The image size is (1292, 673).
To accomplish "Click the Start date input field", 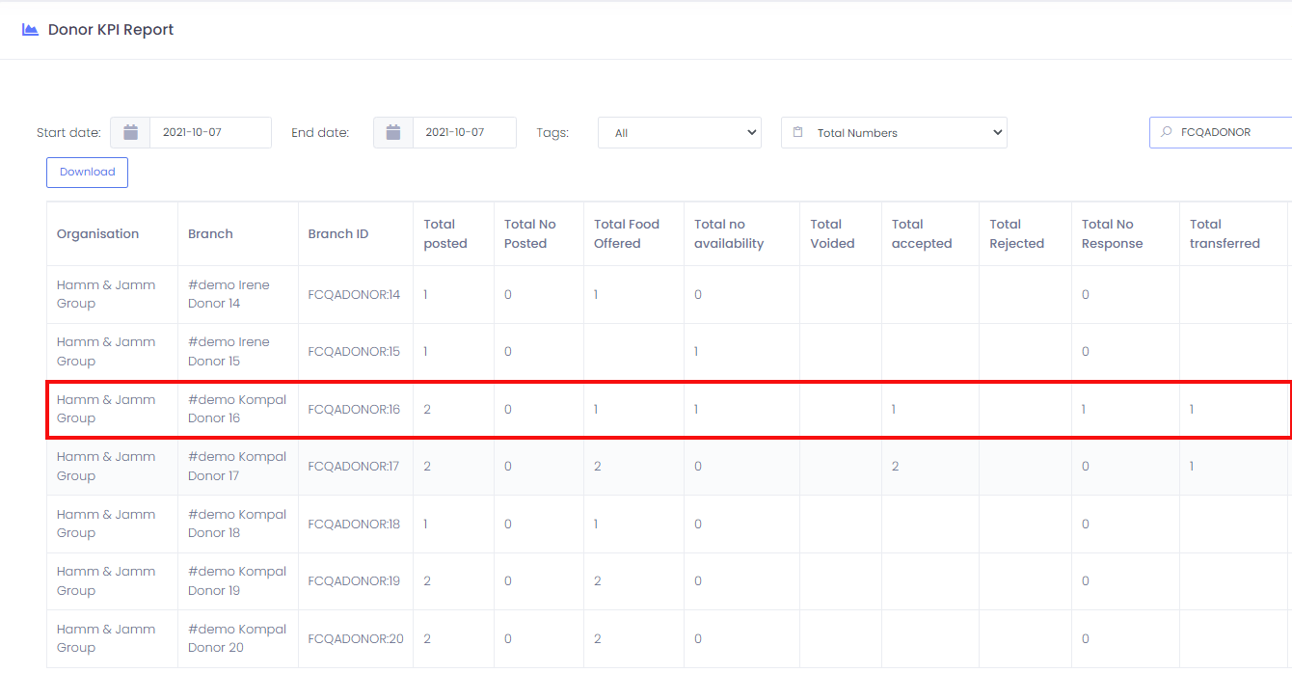I will (209, 132).
